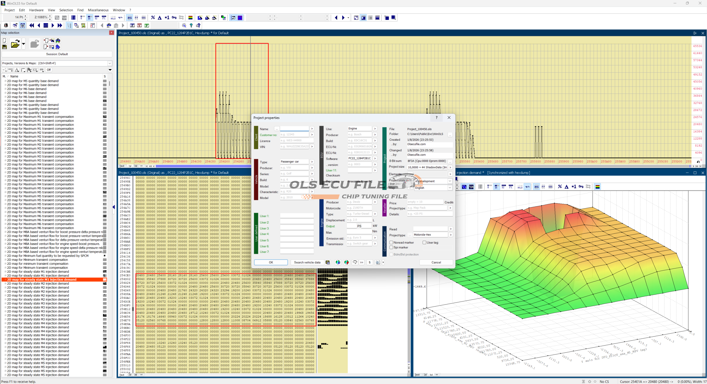This screenshot has height=384, width=707.
Task: Click the delta difference display icon
Action: point(160,18)
